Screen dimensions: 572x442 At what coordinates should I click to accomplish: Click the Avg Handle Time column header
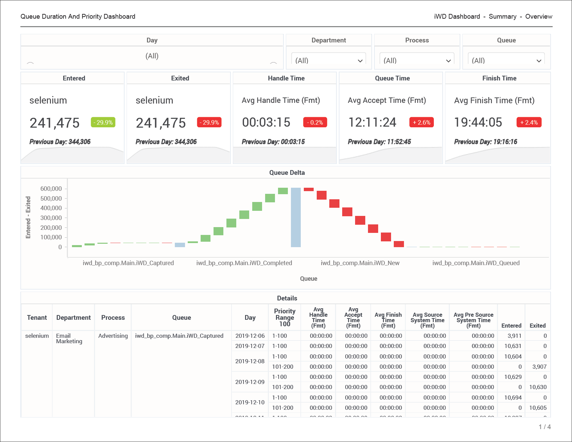point(318,318)
